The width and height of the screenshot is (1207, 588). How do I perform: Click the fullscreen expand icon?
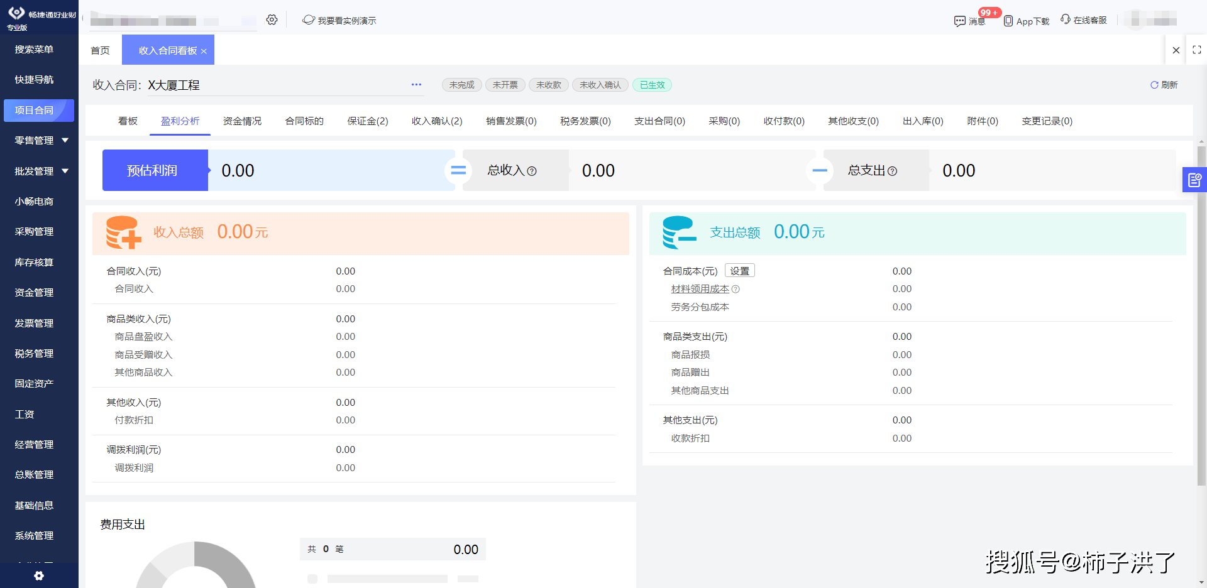(x=1196, y=50)
